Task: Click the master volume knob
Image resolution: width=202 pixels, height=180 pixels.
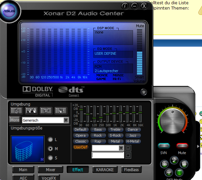Action: coord(173,121)
